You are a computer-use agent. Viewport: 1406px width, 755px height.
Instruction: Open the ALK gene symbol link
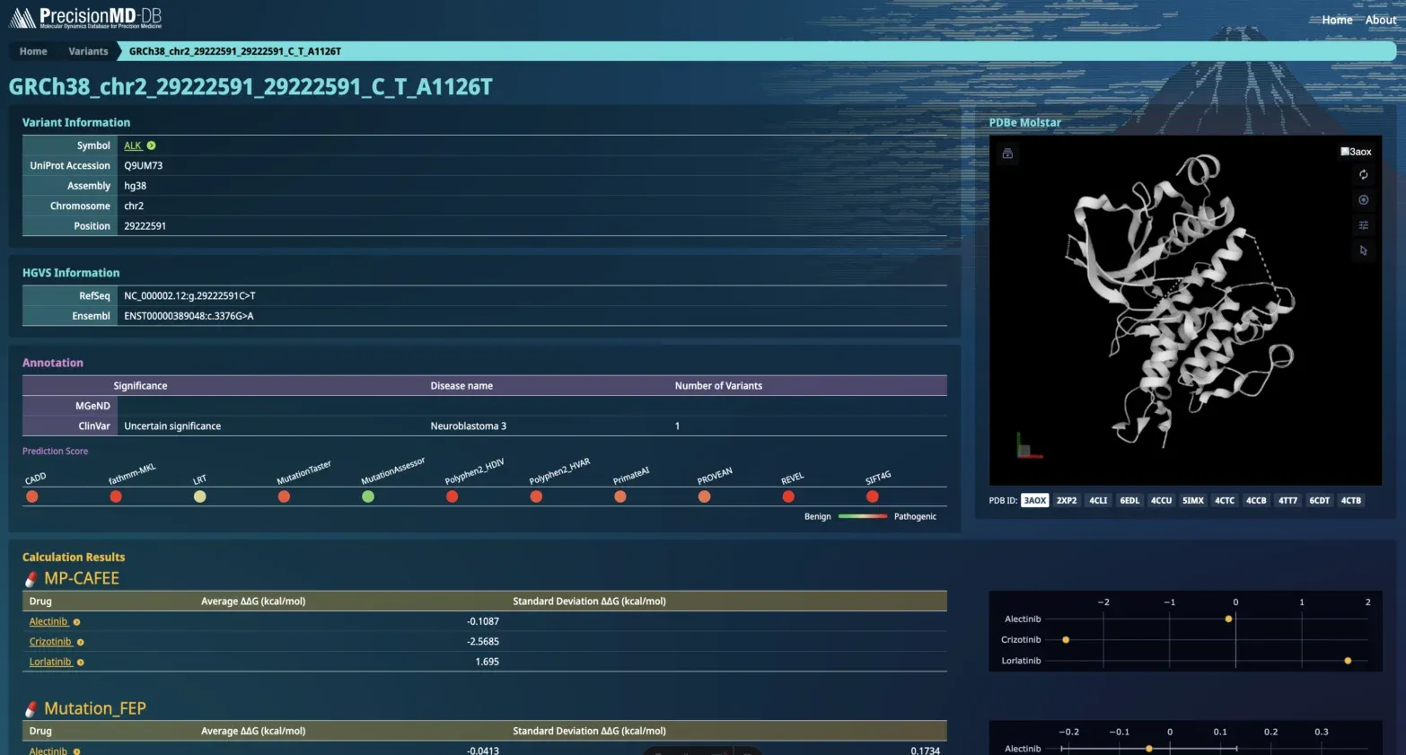click(x=133, y=145)
